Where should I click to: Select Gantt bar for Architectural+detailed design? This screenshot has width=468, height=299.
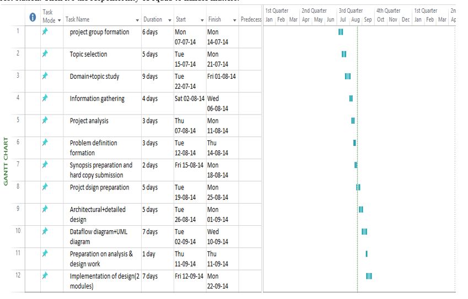(x=361, y=210)
